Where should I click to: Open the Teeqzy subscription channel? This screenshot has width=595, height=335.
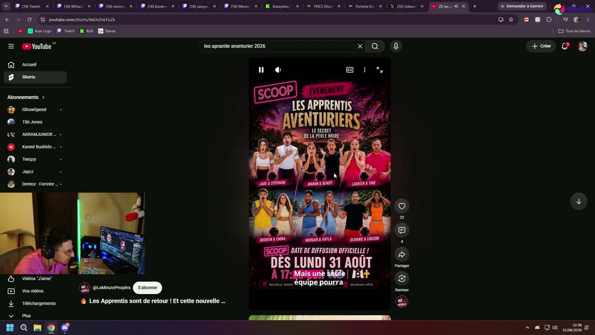click(x=35, y=159)
